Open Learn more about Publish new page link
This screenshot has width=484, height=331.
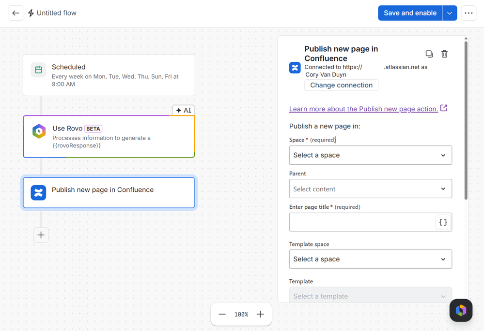[x=363, y=109]
